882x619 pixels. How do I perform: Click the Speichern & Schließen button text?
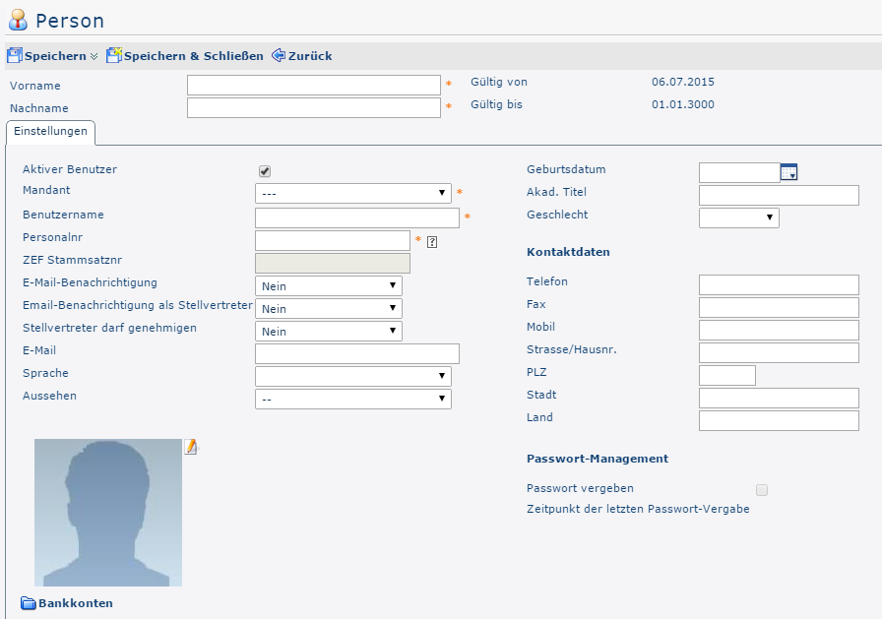[193, 56]
